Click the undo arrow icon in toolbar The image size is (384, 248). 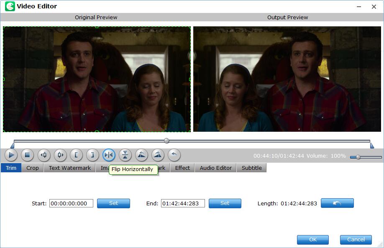coord(174,155)
